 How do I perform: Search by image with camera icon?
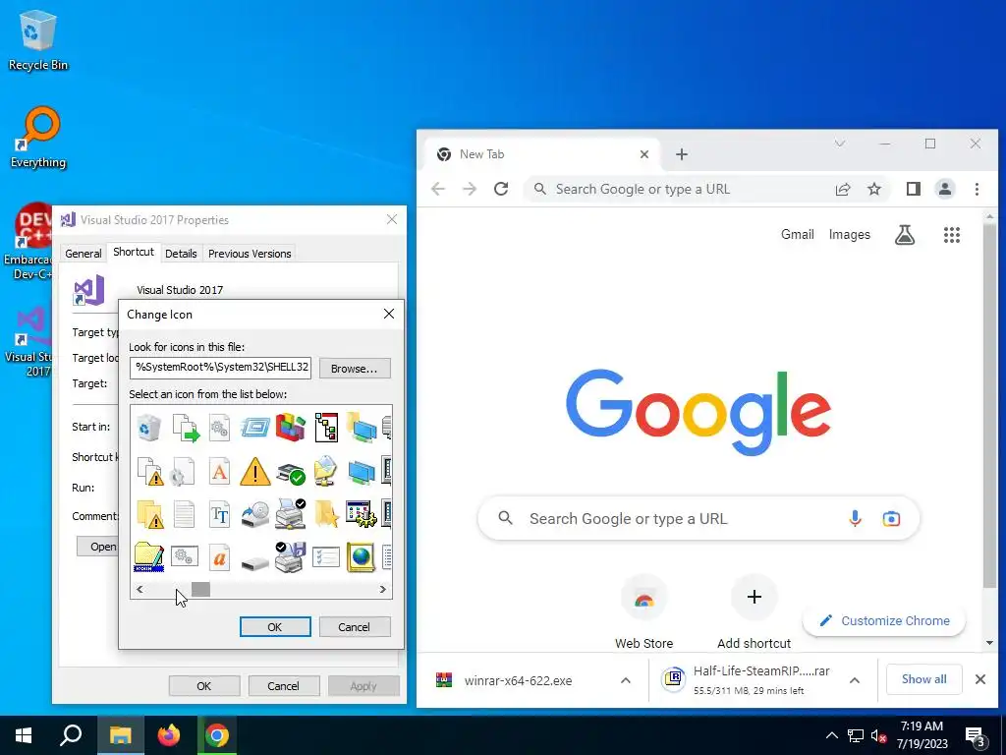click(x=891, y=518)
